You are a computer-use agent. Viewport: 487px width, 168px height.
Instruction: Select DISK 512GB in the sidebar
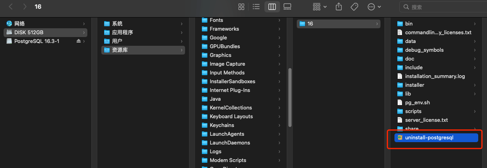45,33
